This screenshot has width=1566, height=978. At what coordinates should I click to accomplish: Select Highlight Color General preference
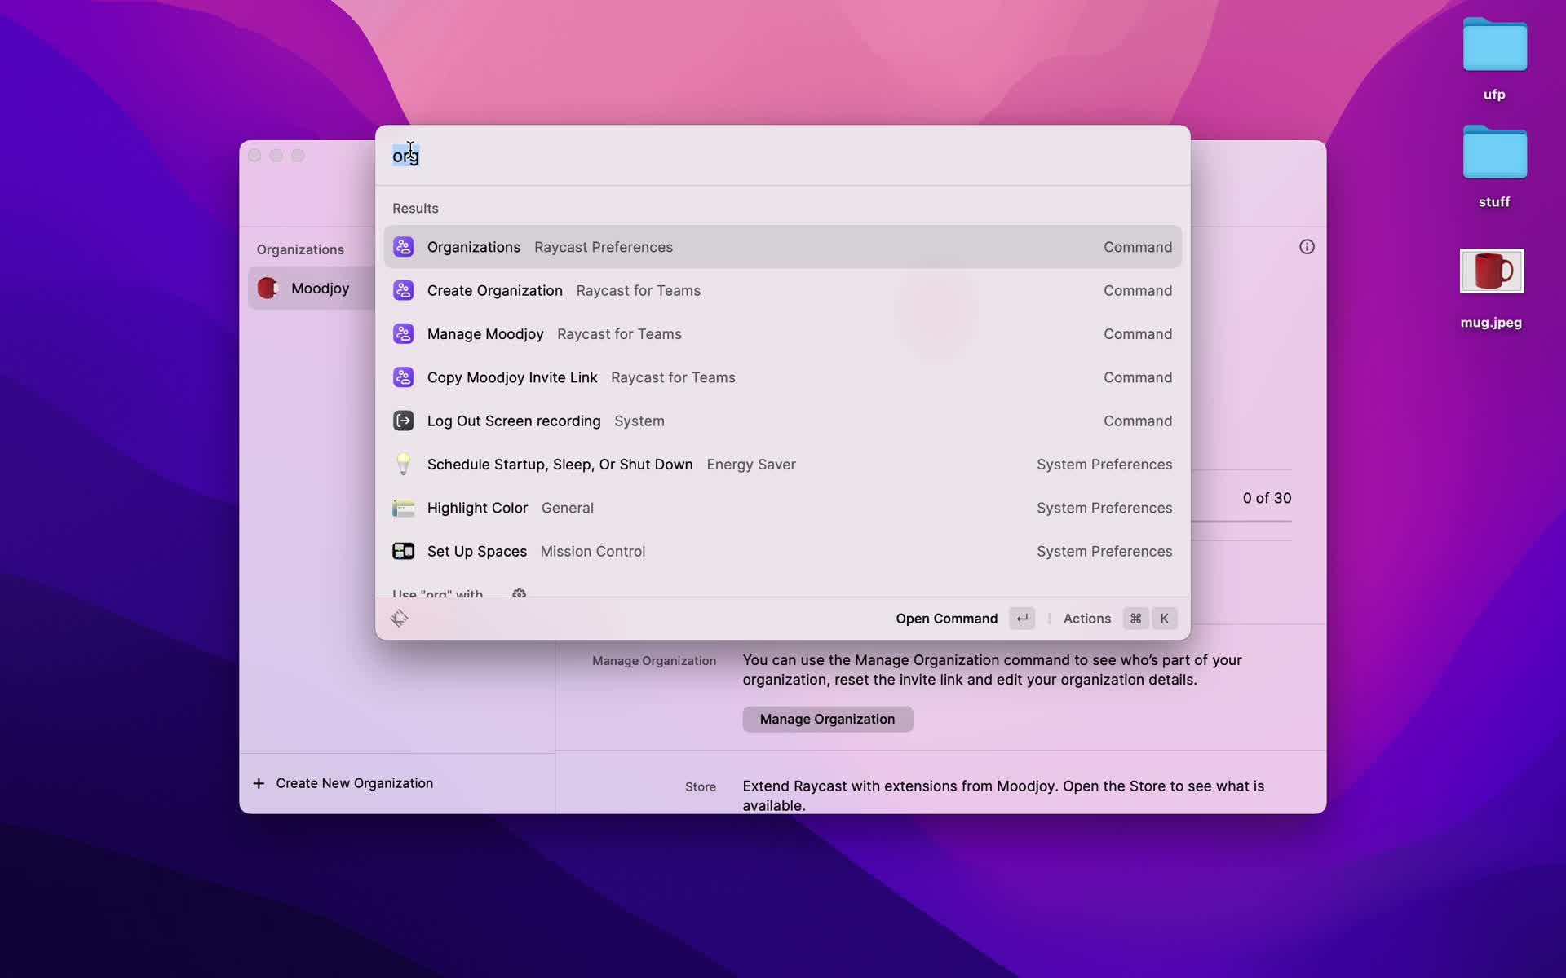781,507
